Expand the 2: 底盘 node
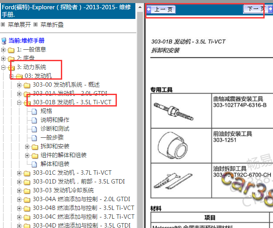The height and width of the screenshot is (228, 273). tap(3, 59)
